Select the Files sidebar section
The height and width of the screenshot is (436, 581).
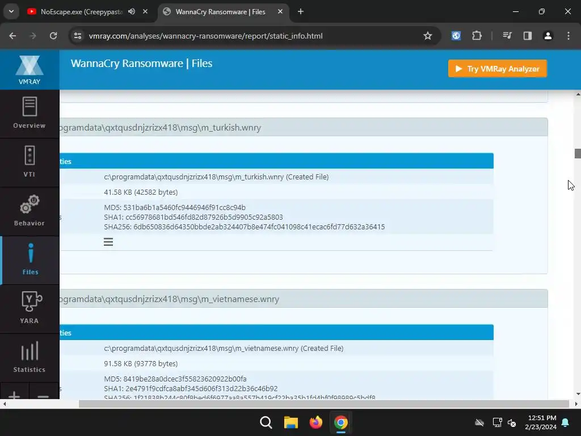[30, 260]
